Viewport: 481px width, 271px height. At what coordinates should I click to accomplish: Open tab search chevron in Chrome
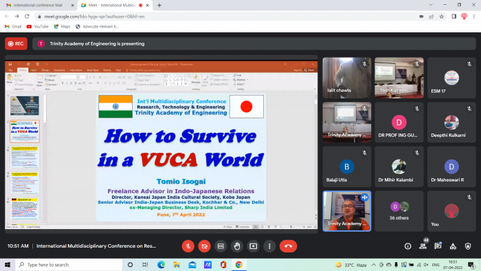[431, 5]
